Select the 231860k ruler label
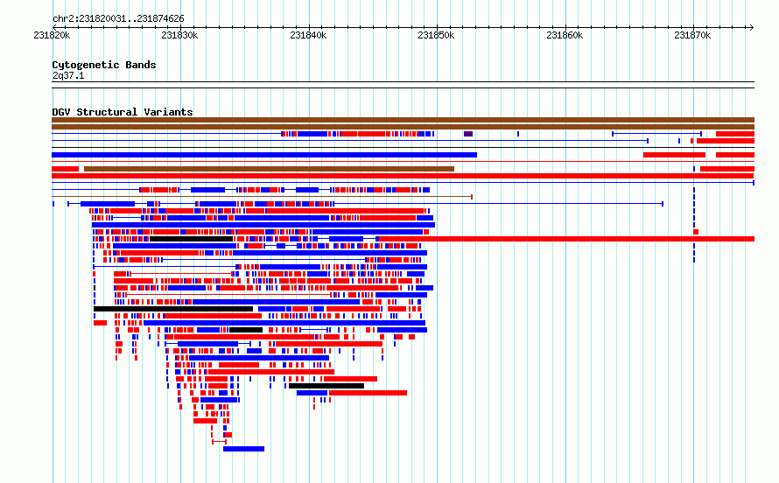 coord(565,35)
